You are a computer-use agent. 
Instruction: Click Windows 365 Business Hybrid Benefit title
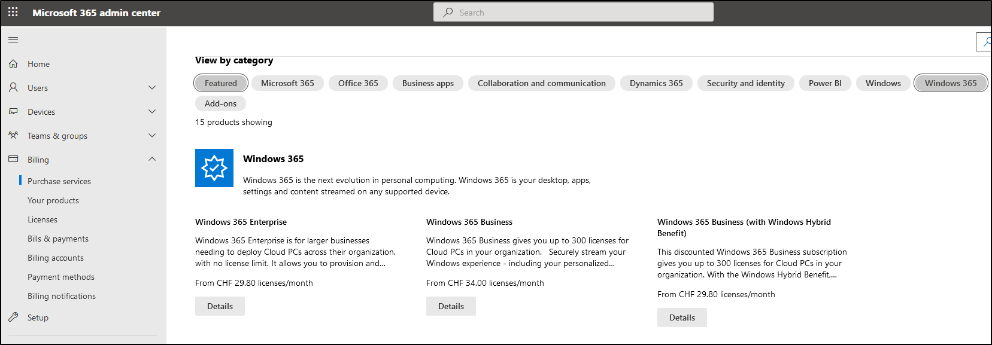point(744,227)
